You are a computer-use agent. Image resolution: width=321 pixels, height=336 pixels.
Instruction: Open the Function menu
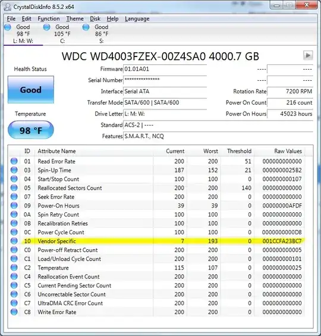point(49,19)
